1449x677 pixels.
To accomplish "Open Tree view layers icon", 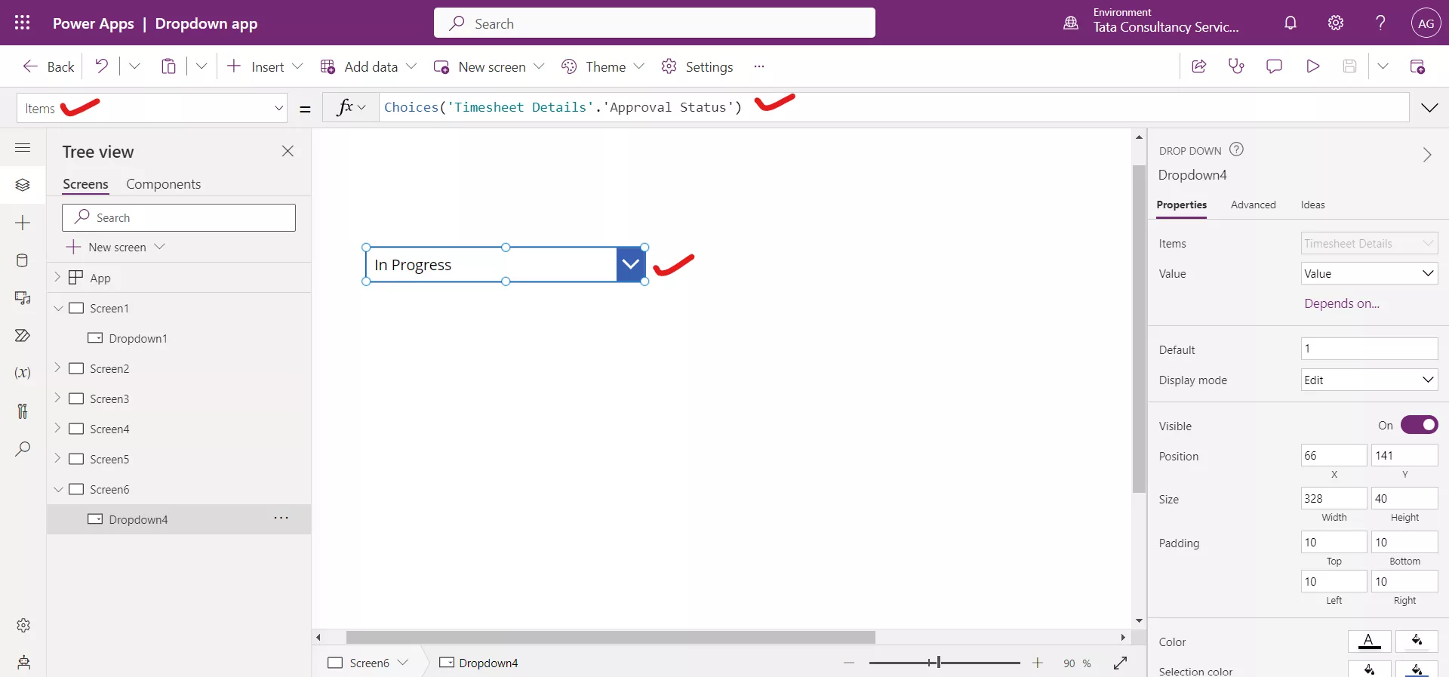I will tap(23, 185).
